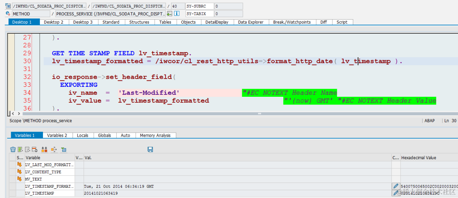Click the Variable column header
Screen dimensions: 458x198
[50, 158]
